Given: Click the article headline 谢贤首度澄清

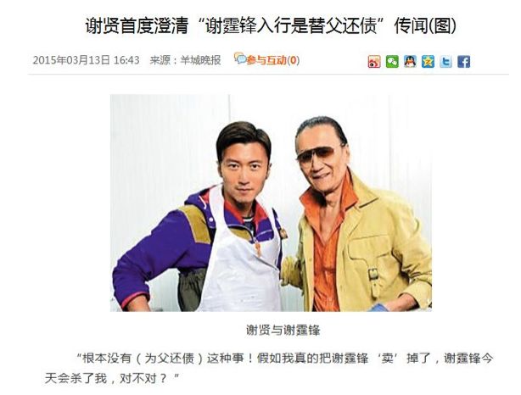Looking at the screenshot, I should click(137, 25).
